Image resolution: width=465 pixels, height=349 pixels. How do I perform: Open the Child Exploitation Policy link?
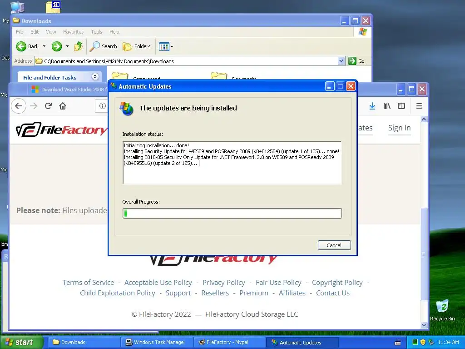pos(118,293)
